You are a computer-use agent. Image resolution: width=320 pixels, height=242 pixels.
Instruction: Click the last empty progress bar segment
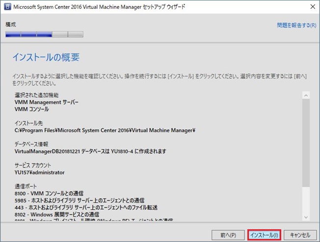point(76,34)
